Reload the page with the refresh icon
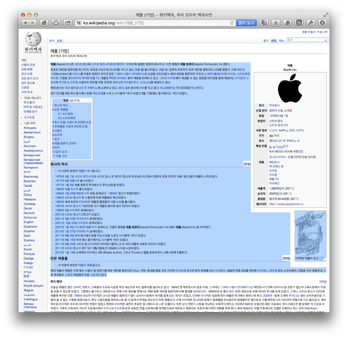Viewport: 348px width, 338px height. coord(232,23)
